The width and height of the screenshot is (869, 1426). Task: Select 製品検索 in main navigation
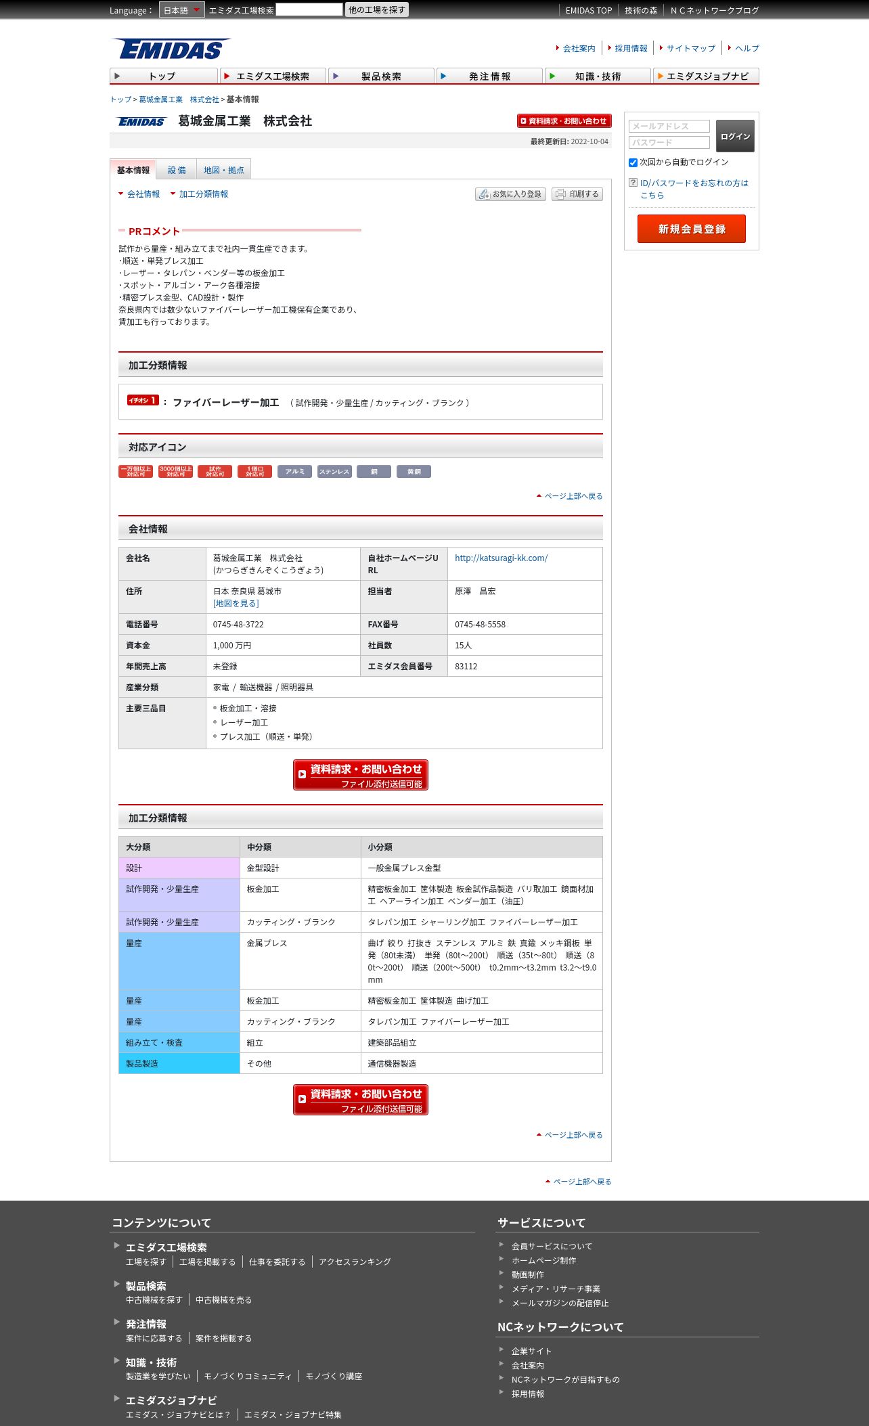click(381, 76)
